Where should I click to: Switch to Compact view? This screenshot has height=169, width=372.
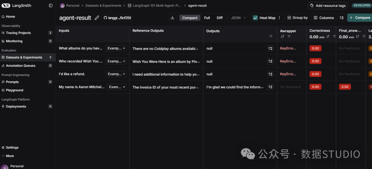tap(190, 18)
